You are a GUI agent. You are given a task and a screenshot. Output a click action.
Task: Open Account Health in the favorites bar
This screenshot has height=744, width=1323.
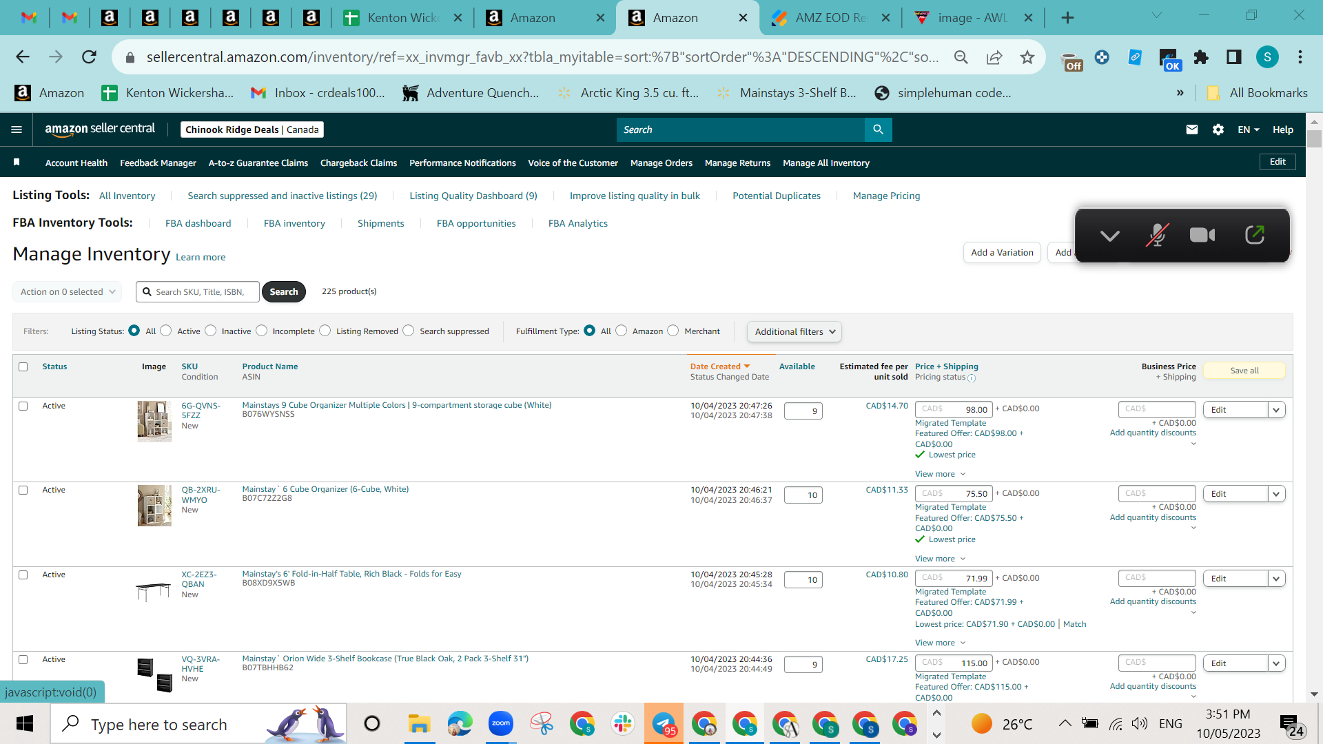(76, 163)
